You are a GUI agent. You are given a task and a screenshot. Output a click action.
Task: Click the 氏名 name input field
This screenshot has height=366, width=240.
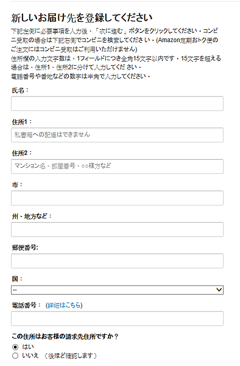pos(117,104)
